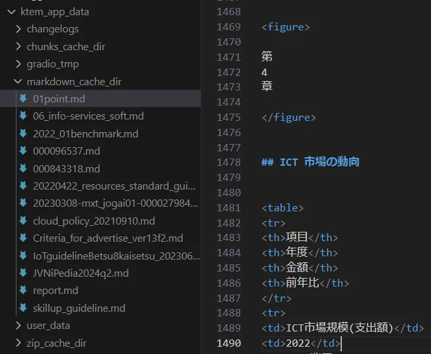This screenshot has width=431, height=354.
Task: Select the changelogs folder name
Action: click(x=53, y=29)
